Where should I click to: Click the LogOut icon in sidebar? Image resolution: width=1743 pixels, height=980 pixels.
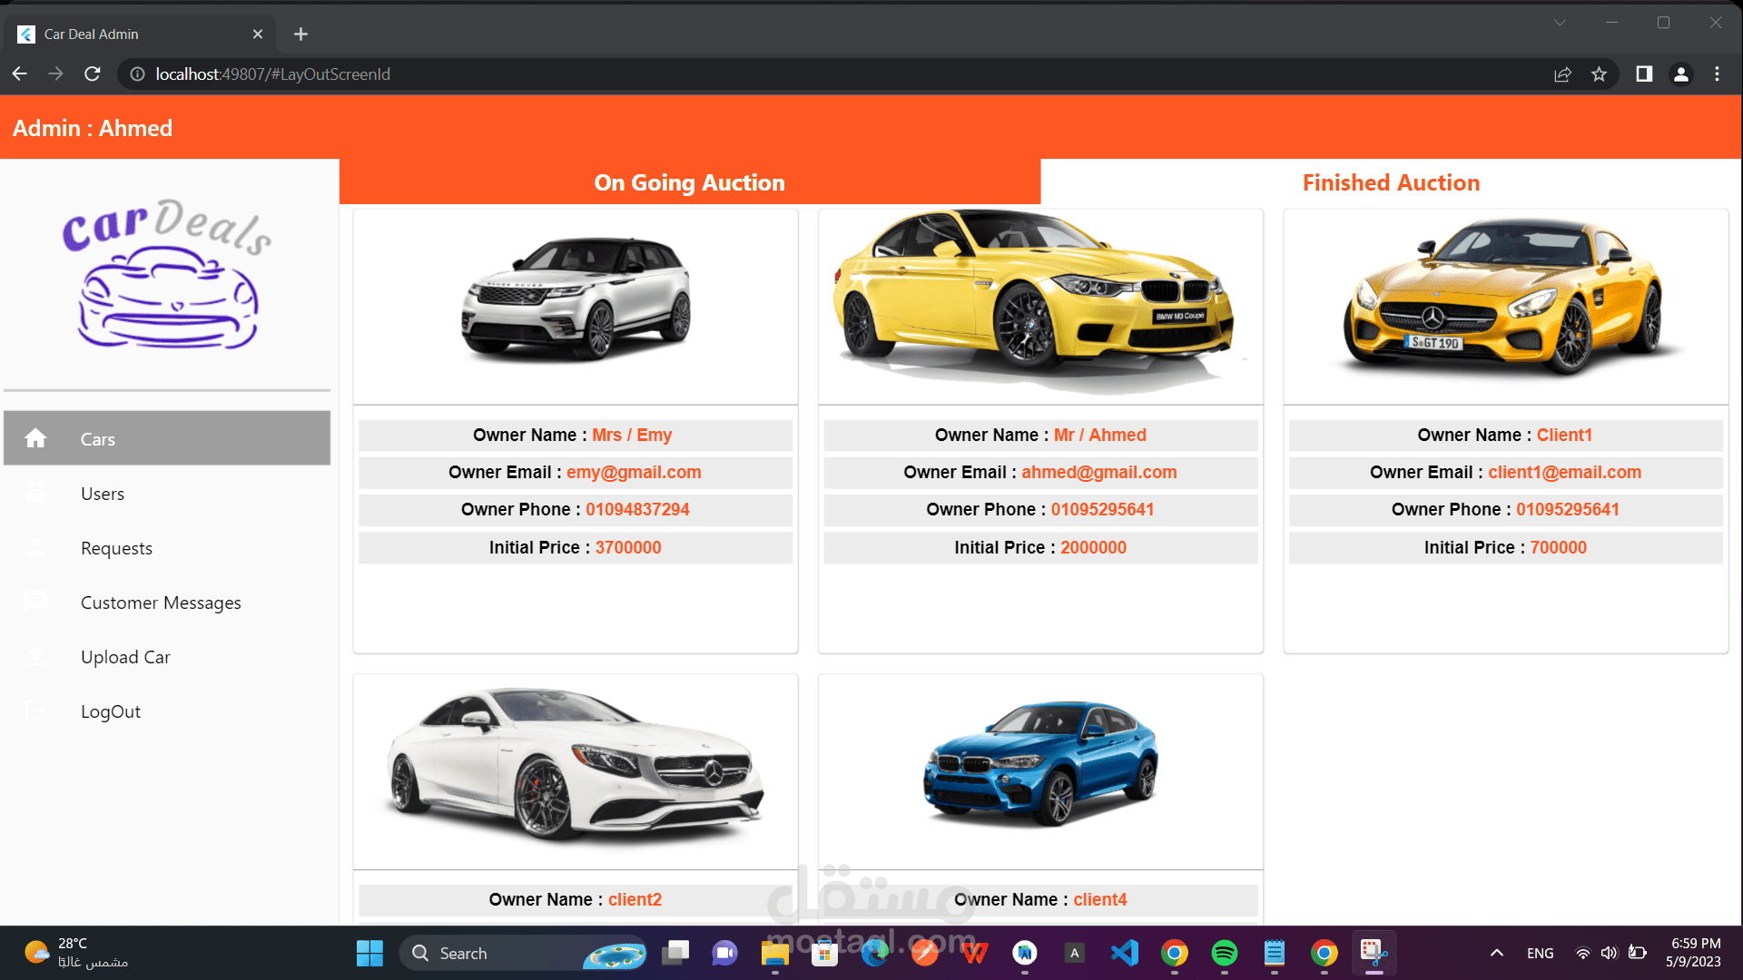(x=35, y=710)
